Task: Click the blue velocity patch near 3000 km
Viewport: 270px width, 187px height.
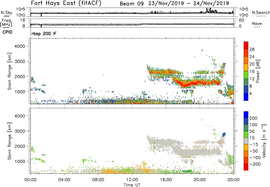Action: point(224,134)
